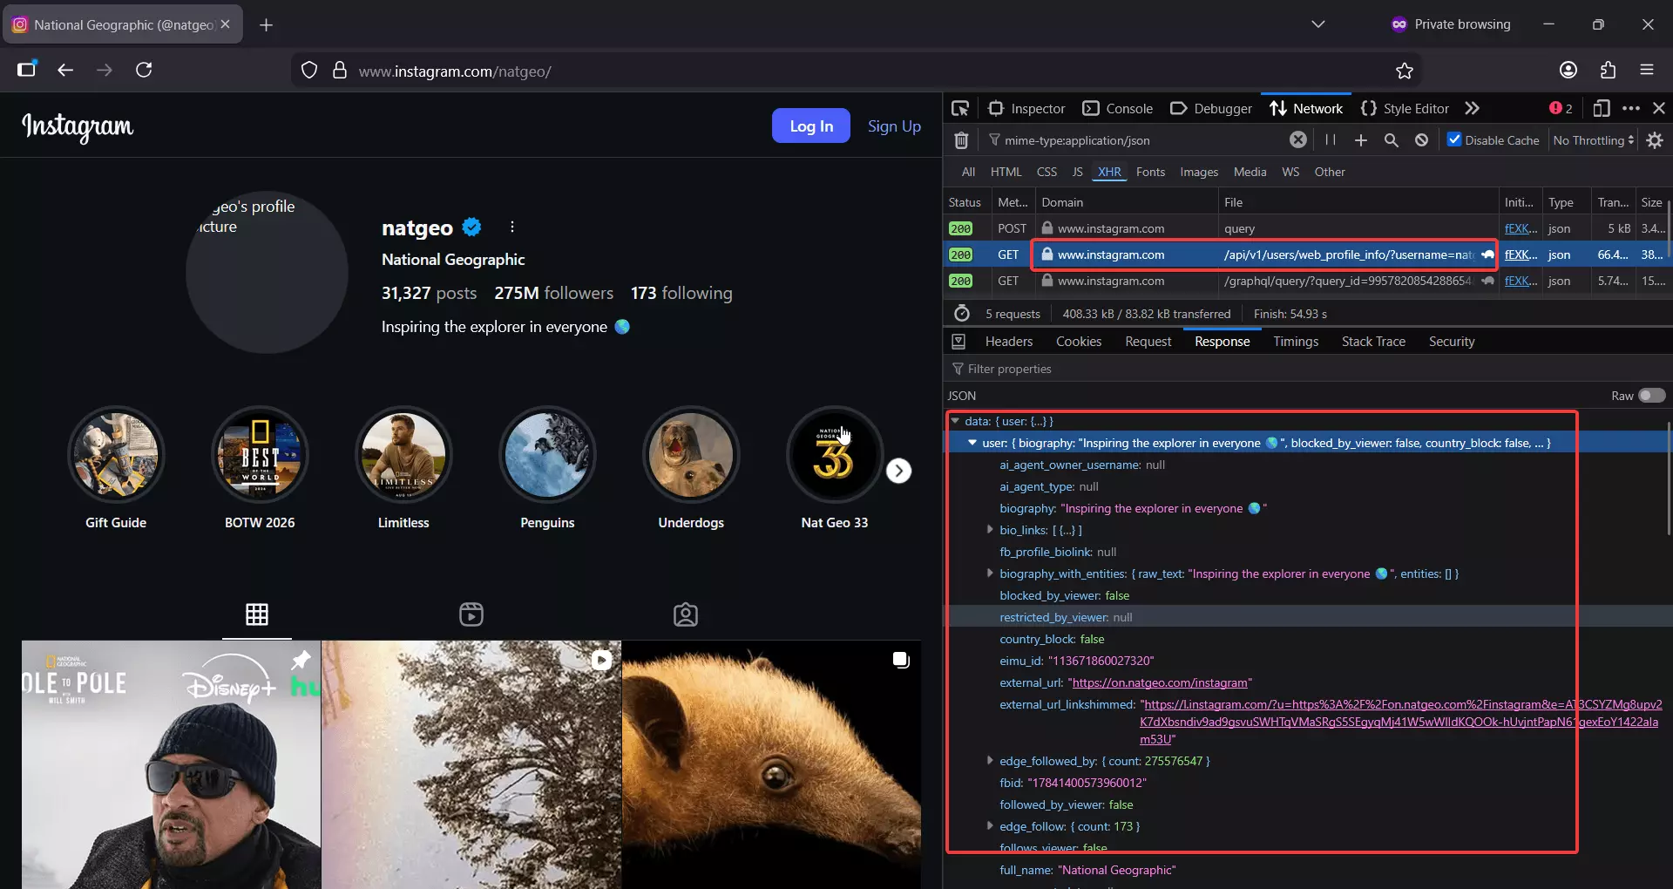Search network requests with magnifier icon
This screenshot has width=1673, height=889.
tap(1391, 139)
